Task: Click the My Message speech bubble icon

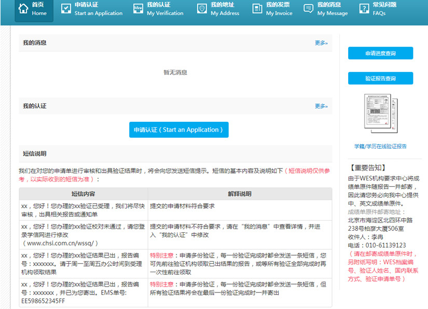Action: tap(309, 8)
